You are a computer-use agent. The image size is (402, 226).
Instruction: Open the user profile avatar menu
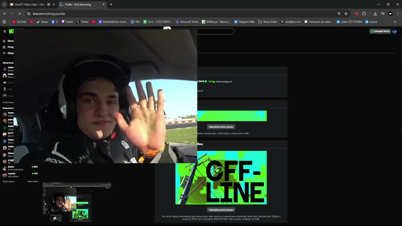point(394,31)
